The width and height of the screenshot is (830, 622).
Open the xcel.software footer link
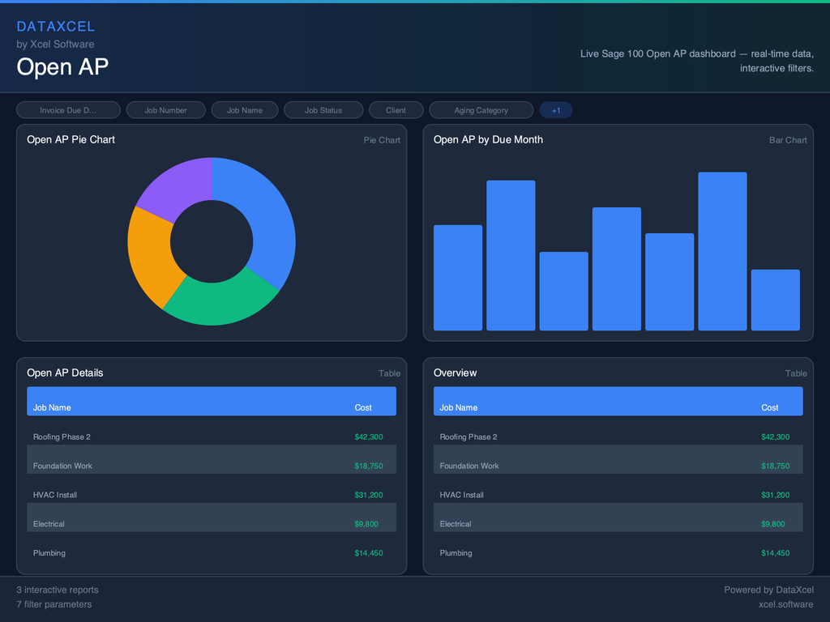pos(785,604)
